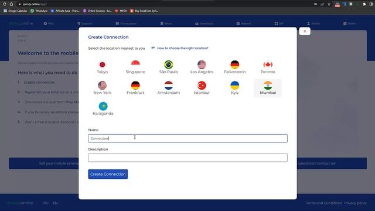Open WhatsApp bookmark
375x211 pixels.
pyautogui.click(x=39, y=11)
